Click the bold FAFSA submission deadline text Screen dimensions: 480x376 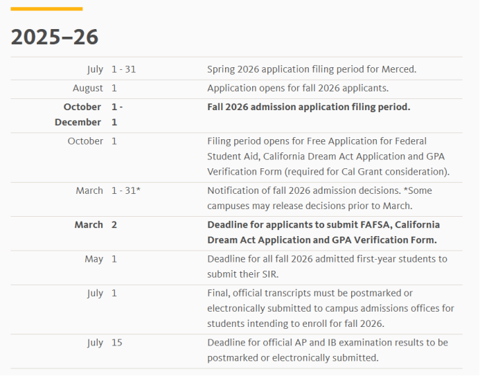click(x=323, y=233)
